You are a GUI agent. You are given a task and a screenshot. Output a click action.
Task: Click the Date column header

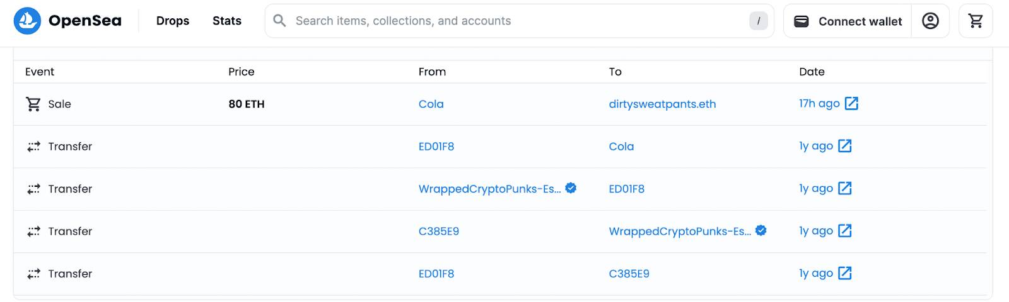pyautogui.click(x=812, y=72)
